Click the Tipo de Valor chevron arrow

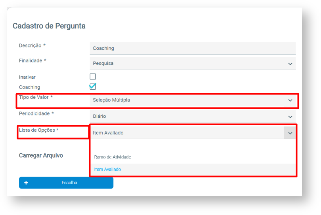click(x=290, y=100)
